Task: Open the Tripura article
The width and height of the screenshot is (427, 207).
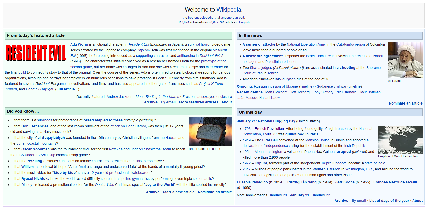Action: tap(261, 163)
